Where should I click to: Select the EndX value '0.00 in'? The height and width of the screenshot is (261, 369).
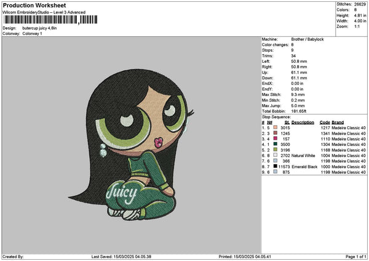point(297,83)
